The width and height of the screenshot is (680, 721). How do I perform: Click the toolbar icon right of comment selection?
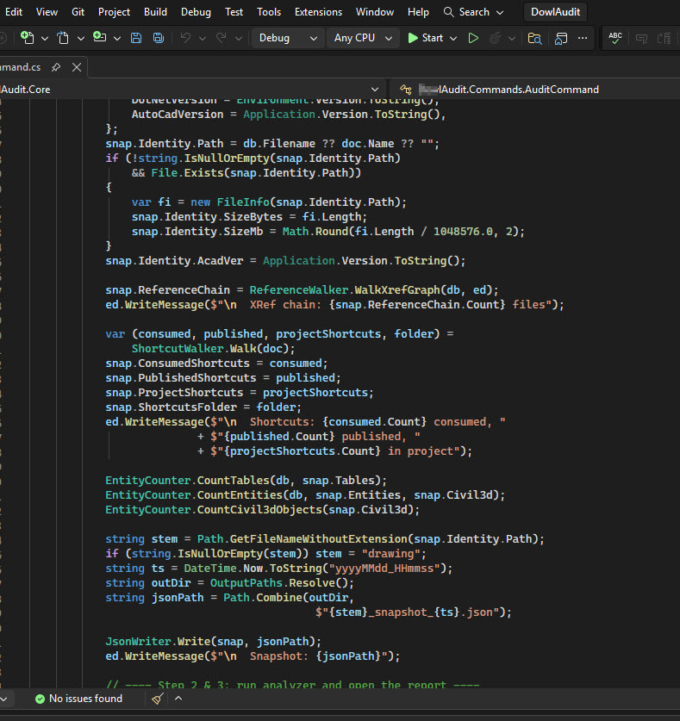point(664,38)
